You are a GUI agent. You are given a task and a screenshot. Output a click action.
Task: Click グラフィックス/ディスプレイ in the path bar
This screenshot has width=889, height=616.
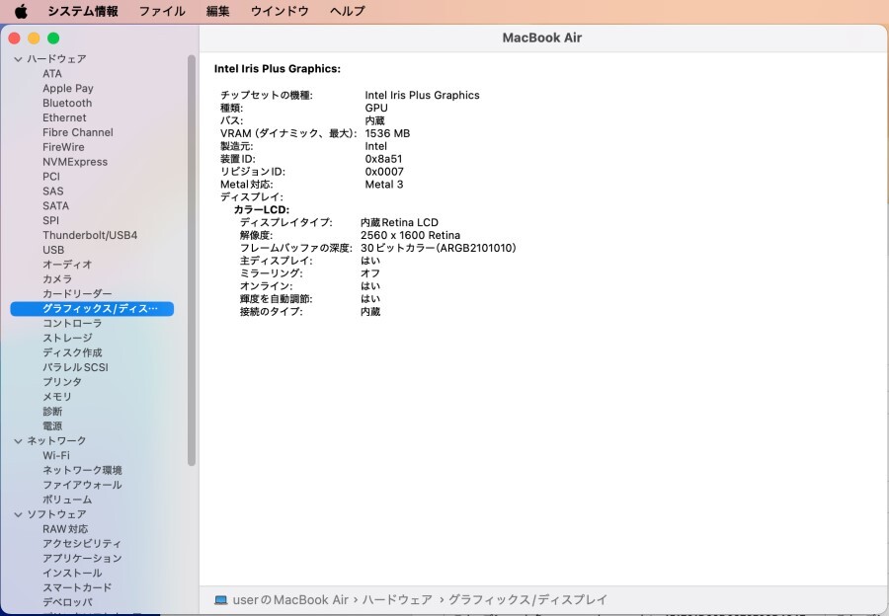(527, 600)
